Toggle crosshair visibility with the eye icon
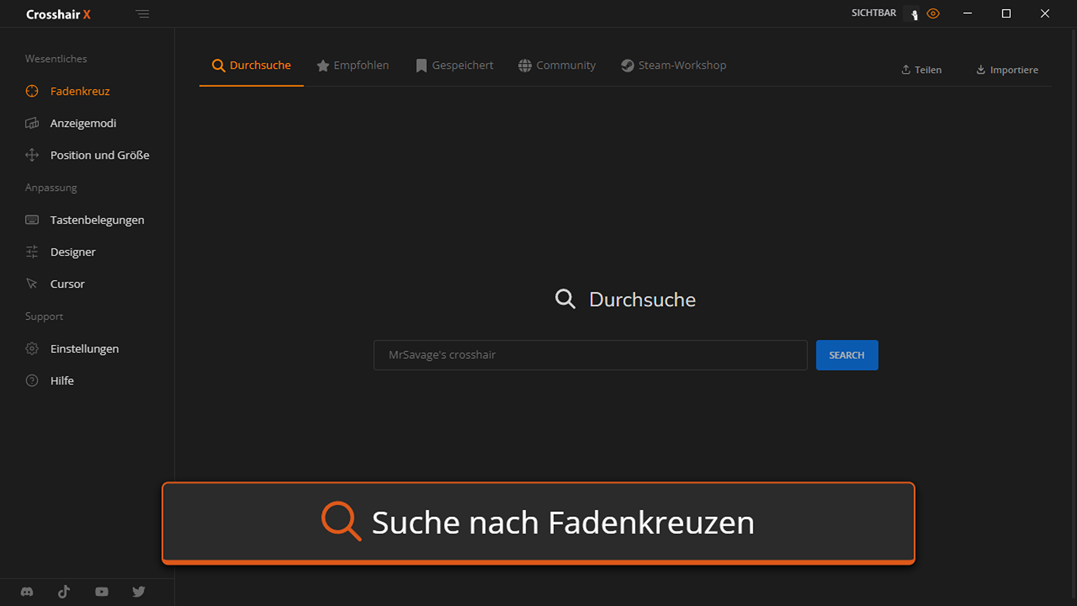The width and height of the screenshot is (1077, 606). point(933,13)
